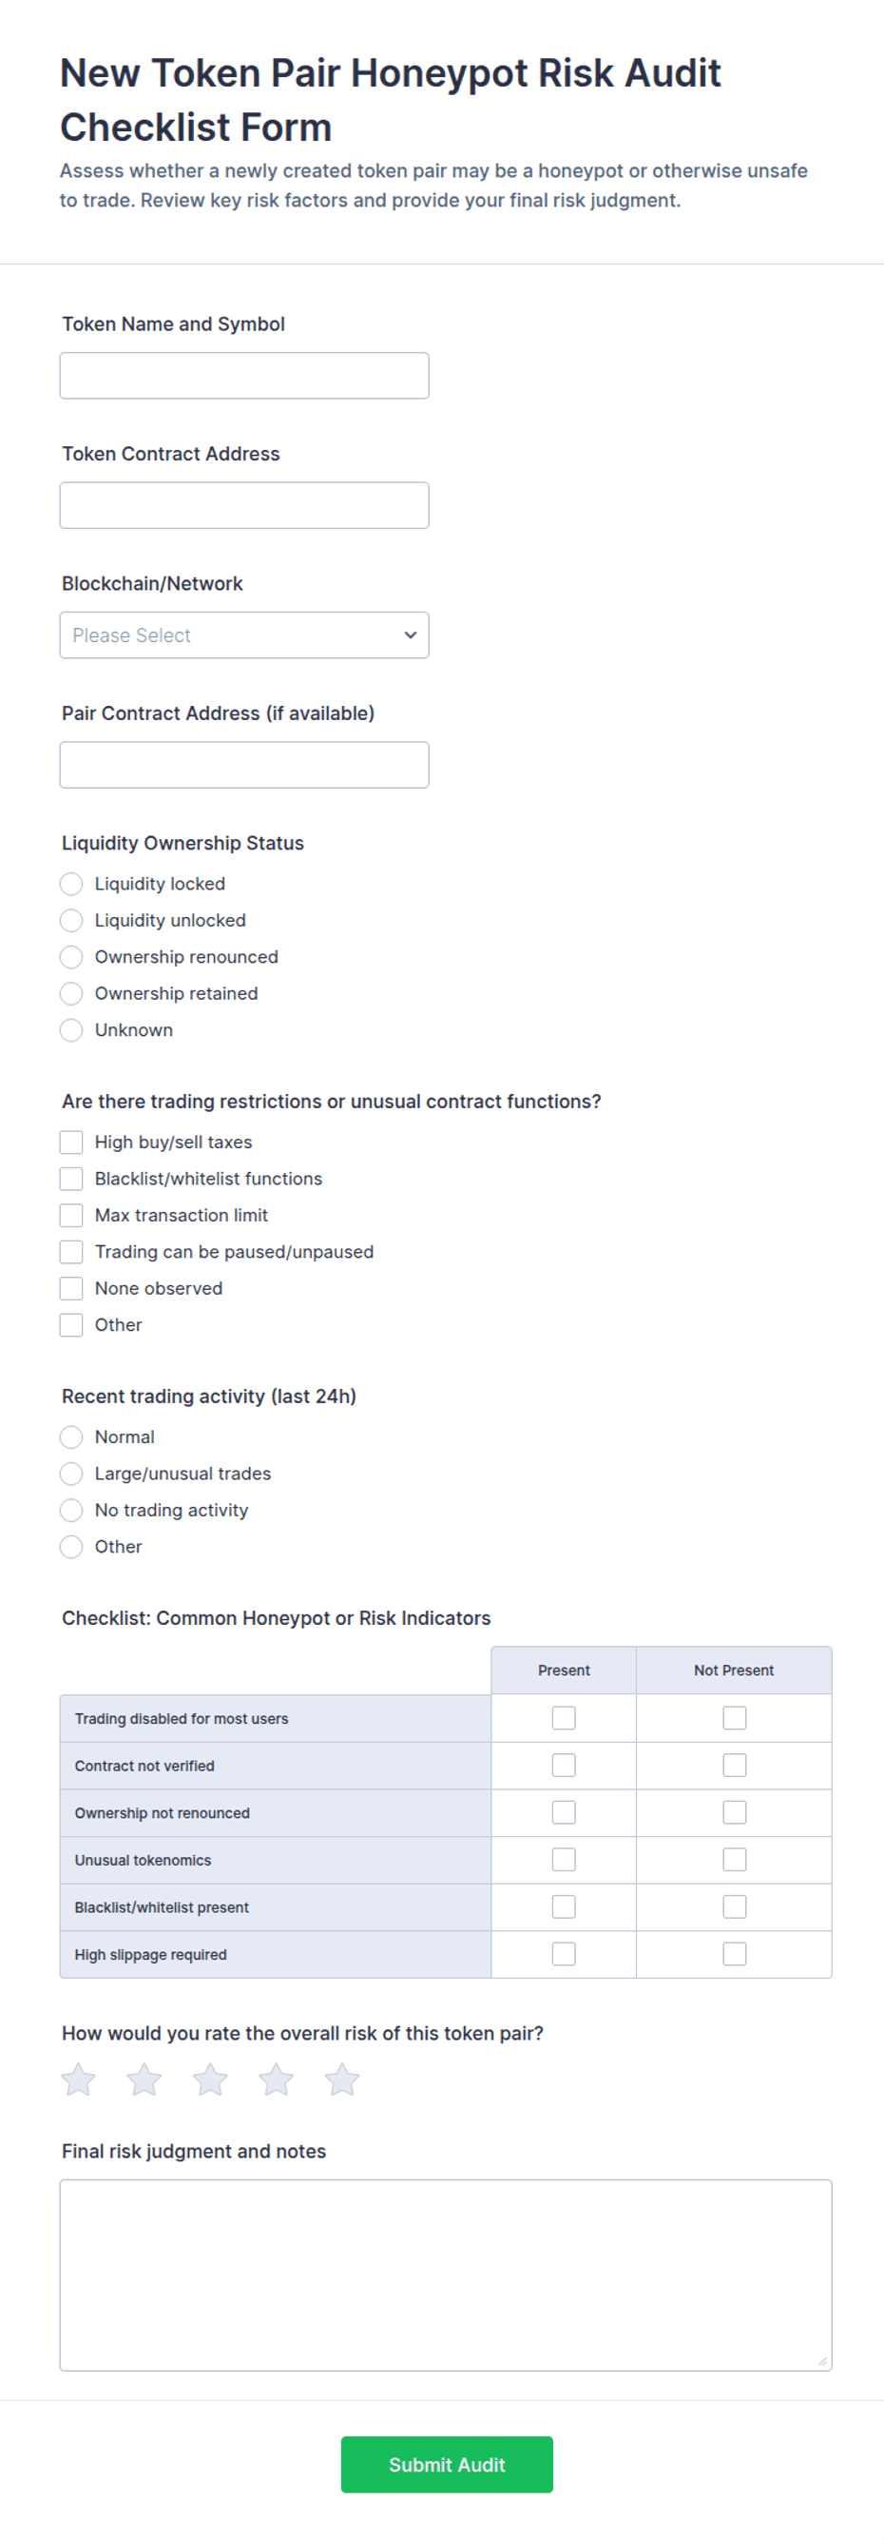Select the second rating star
884x2540 pixels.
click(x=144, y=2080)
